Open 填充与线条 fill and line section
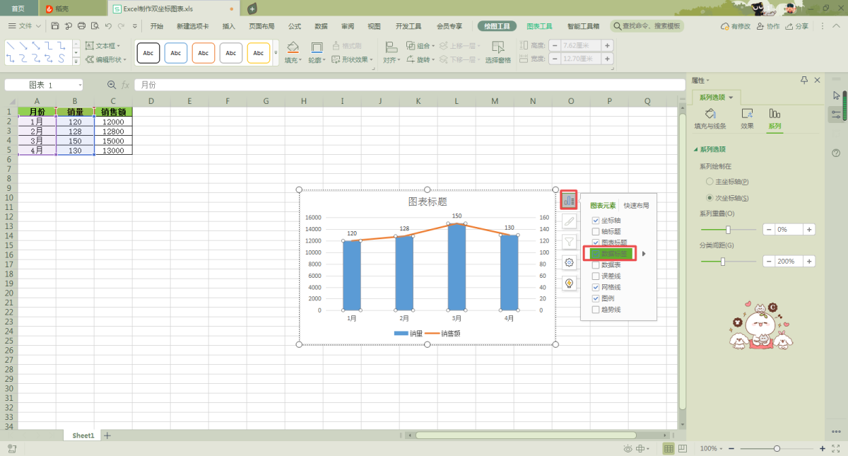The image size is (848, 456). tap(710, 118)
